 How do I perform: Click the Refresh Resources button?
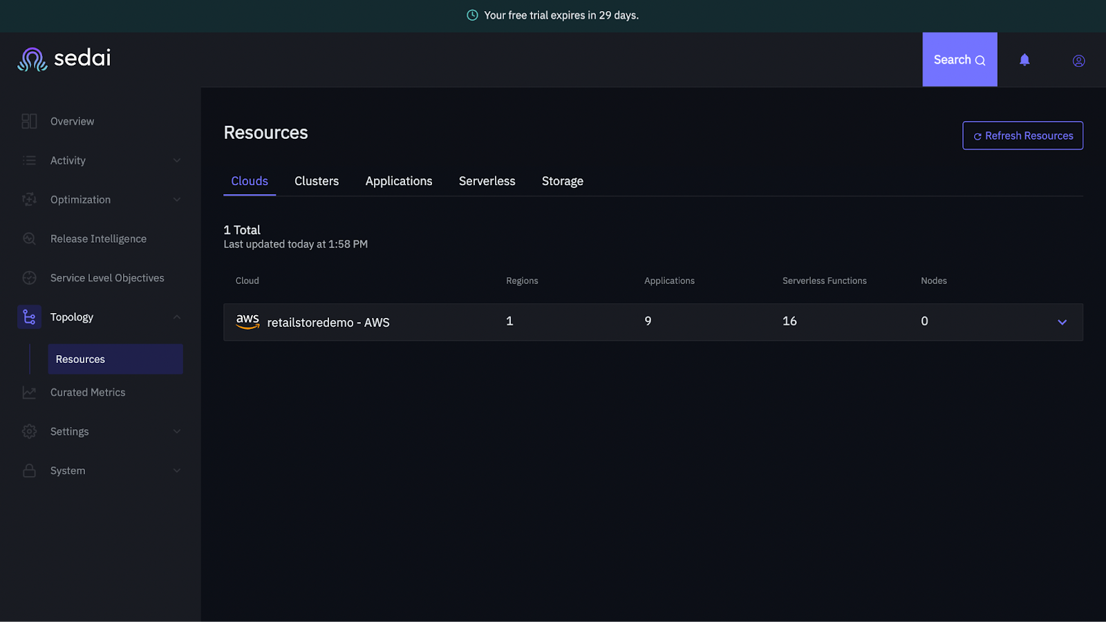1022,135
